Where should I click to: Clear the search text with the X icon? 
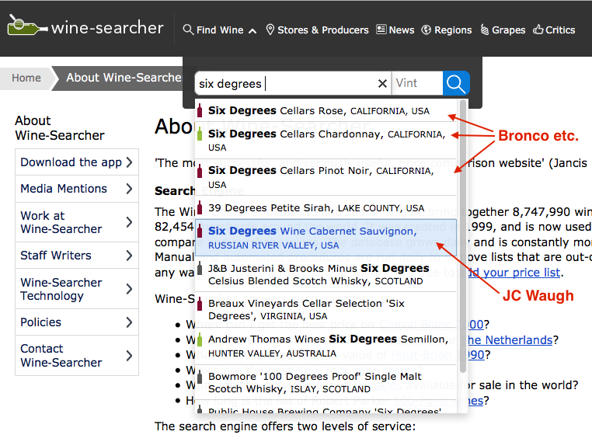click(x=382, y=83)
